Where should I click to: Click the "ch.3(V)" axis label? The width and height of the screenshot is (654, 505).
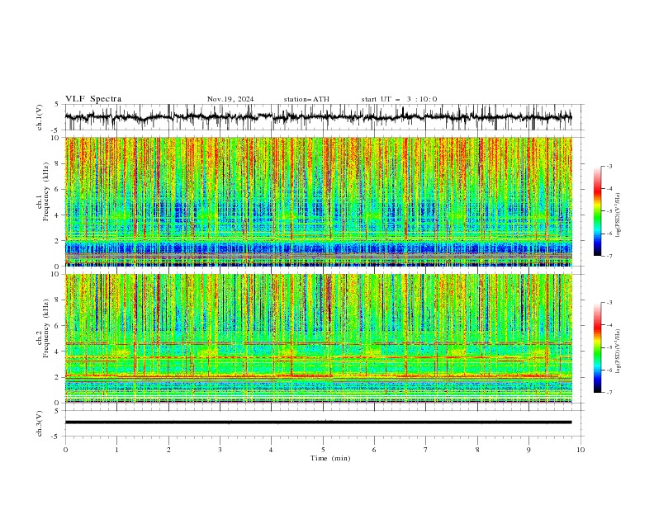coord(40,423)
